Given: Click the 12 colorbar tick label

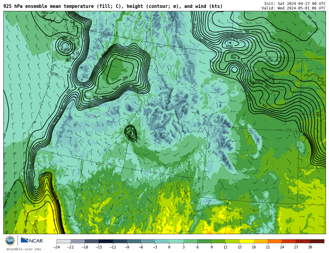Looking at the screenshot, I should tap(225, 247).
